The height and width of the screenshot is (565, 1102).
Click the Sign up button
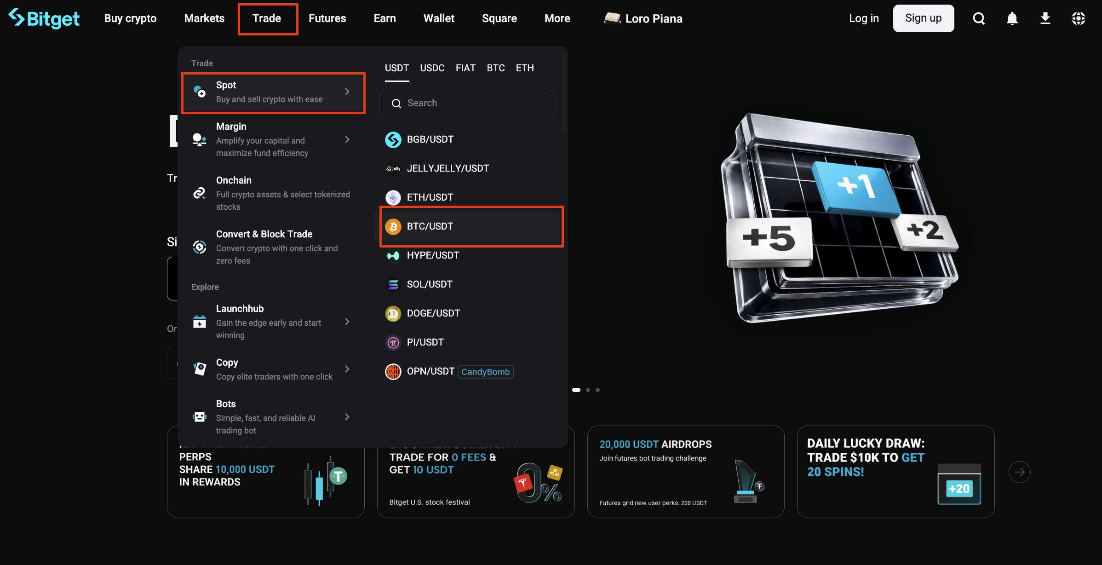point(923,18)
